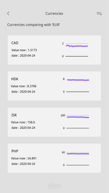Tap the 'Currencies comparing with EUR' heading

tap(34, 25)
